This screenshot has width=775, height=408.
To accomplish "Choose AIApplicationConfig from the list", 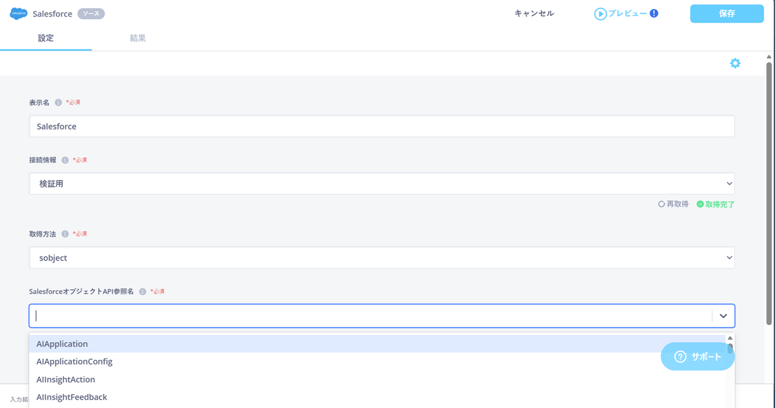I will pyautogui.click(x=74, y=361).
